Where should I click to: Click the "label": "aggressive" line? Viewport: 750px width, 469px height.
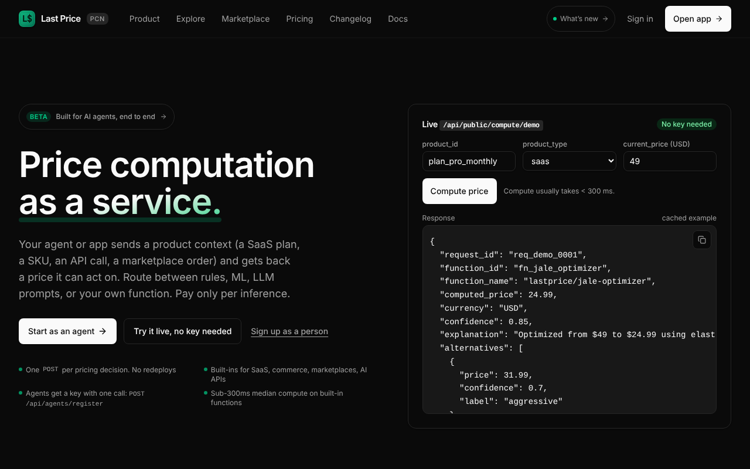(x=511, y=402)
